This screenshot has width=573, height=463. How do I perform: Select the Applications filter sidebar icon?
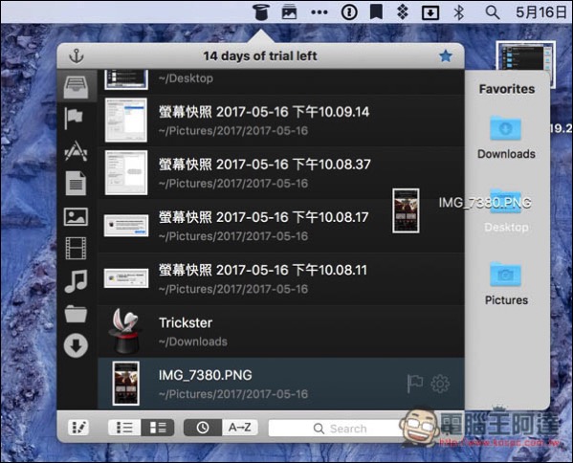pyautogui.click(x=76, y=151)
